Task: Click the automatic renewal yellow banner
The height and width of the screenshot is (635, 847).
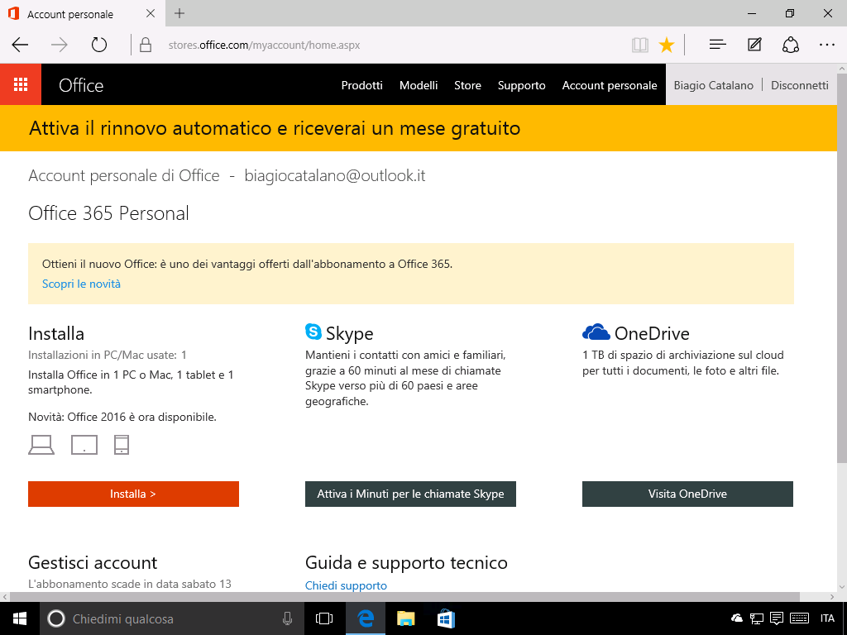Action: point(418,128)
